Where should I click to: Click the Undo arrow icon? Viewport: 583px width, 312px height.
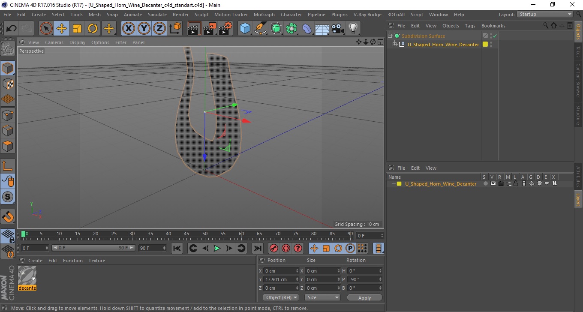pos(11,29)
